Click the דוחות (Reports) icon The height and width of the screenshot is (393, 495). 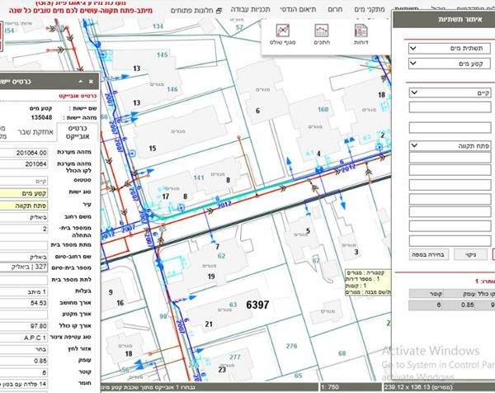coord(361,33)
